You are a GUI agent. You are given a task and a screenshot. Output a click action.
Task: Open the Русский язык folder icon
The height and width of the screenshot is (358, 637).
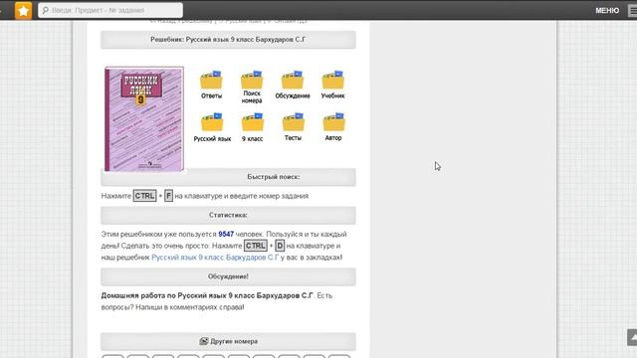212,122
